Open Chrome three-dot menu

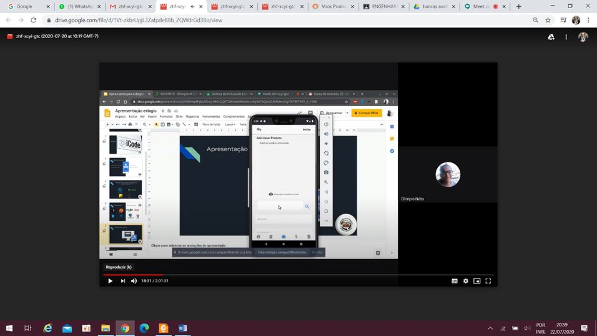[x=588, y=20]
